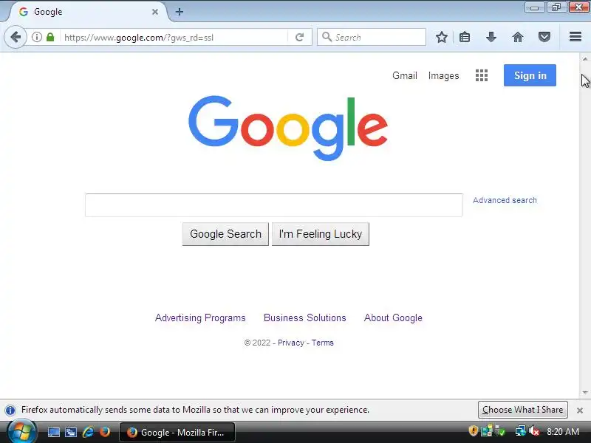The image size is (591, 443).
Task: Open the Privacy link
Action: tap(290, 343)
